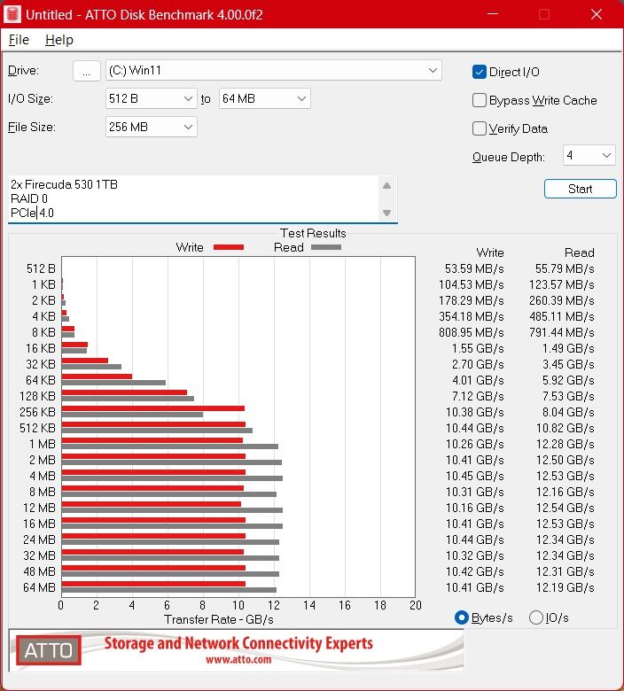Select the IO/s radio button
The image size is (624, 691).
pos(535,617)
